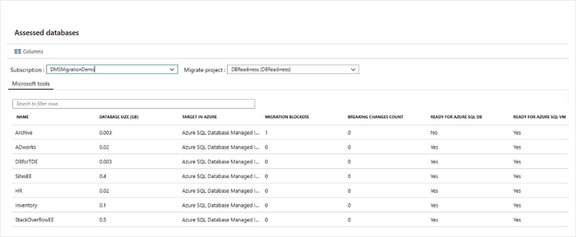Click Inventory's 'Yes' under Azure SQL VM
This screenshot has width=576, height=237.
517,206
